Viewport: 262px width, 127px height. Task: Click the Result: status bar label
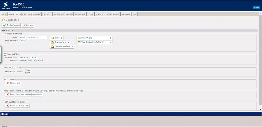point(5,114)
